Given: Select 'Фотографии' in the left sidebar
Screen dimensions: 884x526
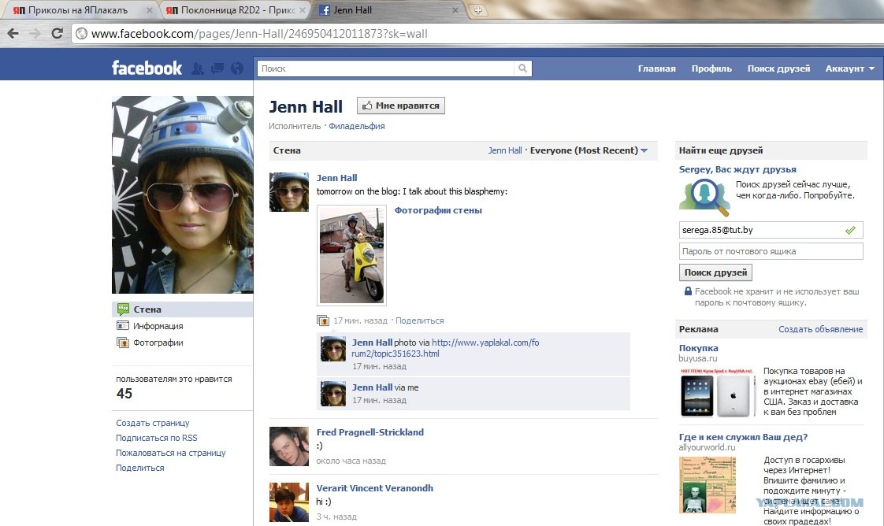Looking at the screenshot, I should coord(158,343).
